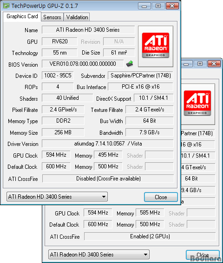The height and width of the screenshot is (263, 223).
Task: Click the Technology field showing 55 nm
Action: coord(59,53)
